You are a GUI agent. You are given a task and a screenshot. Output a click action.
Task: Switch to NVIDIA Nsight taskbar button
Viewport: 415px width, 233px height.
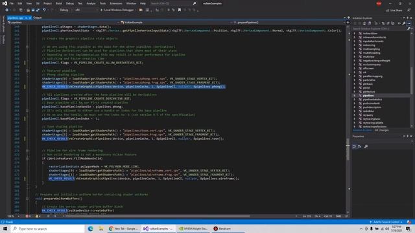[x=193, y=228]
